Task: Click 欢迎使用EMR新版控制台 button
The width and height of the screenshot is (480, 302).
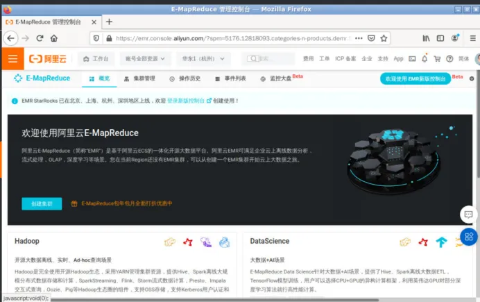Action: click(415, 78)
